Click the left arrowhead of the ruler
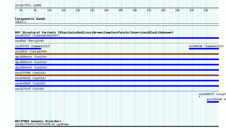 pyautogui.click(x=16, y=8)
